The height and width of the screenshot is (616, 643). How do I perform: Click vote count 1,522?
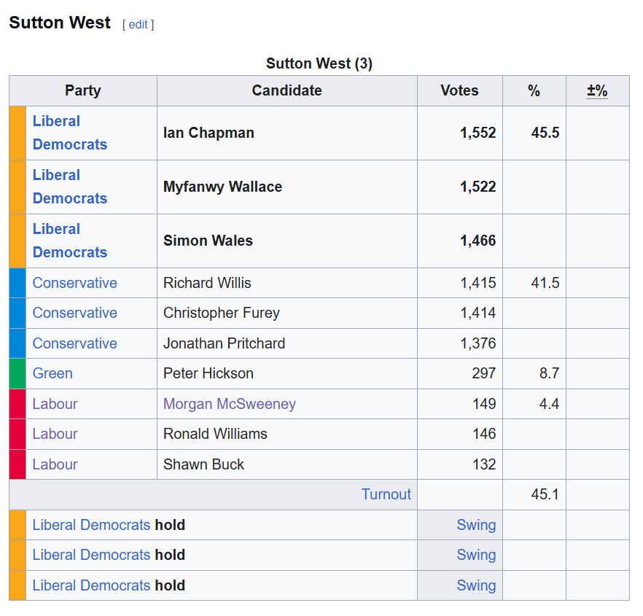coord(478,187)
